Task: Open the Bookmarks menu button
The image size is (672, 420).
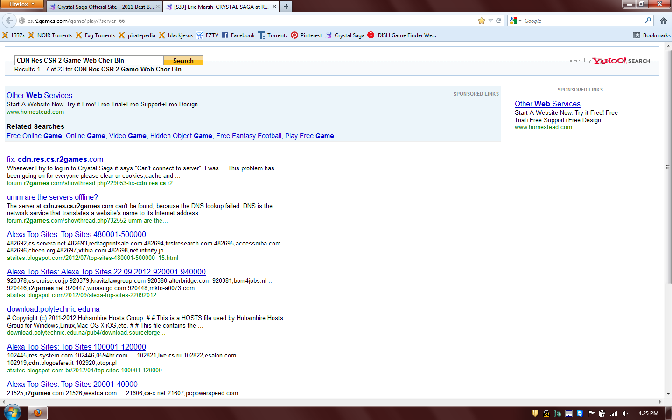Action: [x=651, y=35]
